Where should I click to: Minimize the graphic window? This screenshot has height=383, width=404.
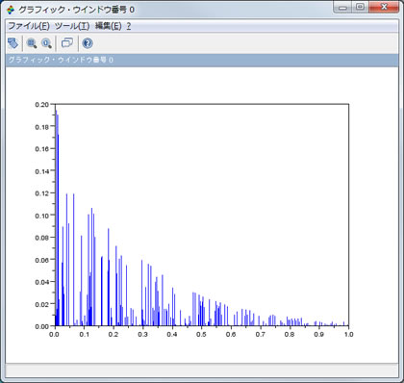click(342, 8)
